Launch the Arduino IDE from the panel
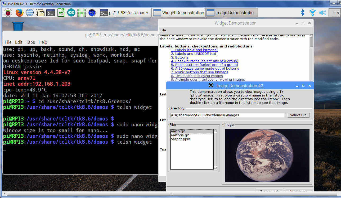341x198 pixels. 71,13
